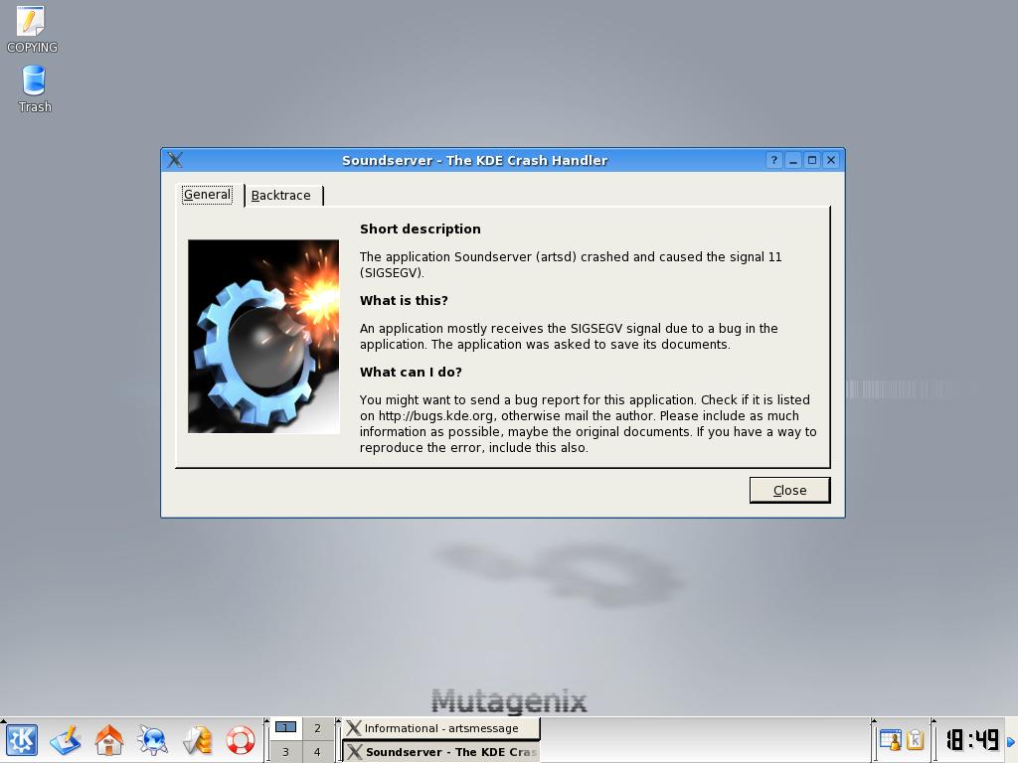Click the crash handler help question-mark button
Viewport: 1018px width, 763px height.
[x=773, y=160]
